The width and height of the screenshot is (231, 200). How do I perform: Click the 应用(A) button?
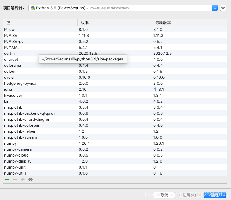point(189,195)
